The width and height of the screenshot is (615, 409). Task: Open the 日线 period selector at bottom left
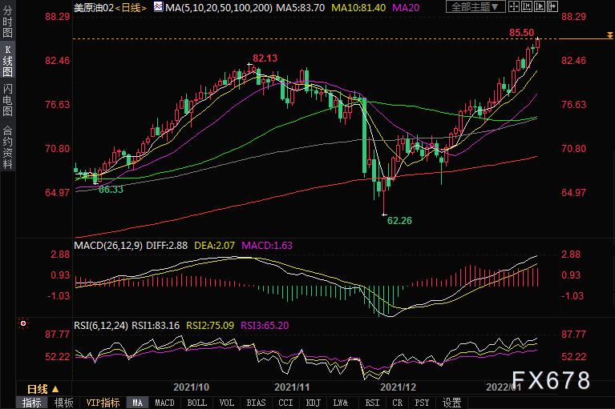[42, 389]
